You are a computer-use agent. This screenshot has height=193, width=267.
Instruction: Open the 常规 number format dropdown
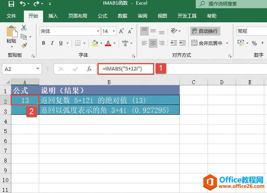[x=252, y=31]
